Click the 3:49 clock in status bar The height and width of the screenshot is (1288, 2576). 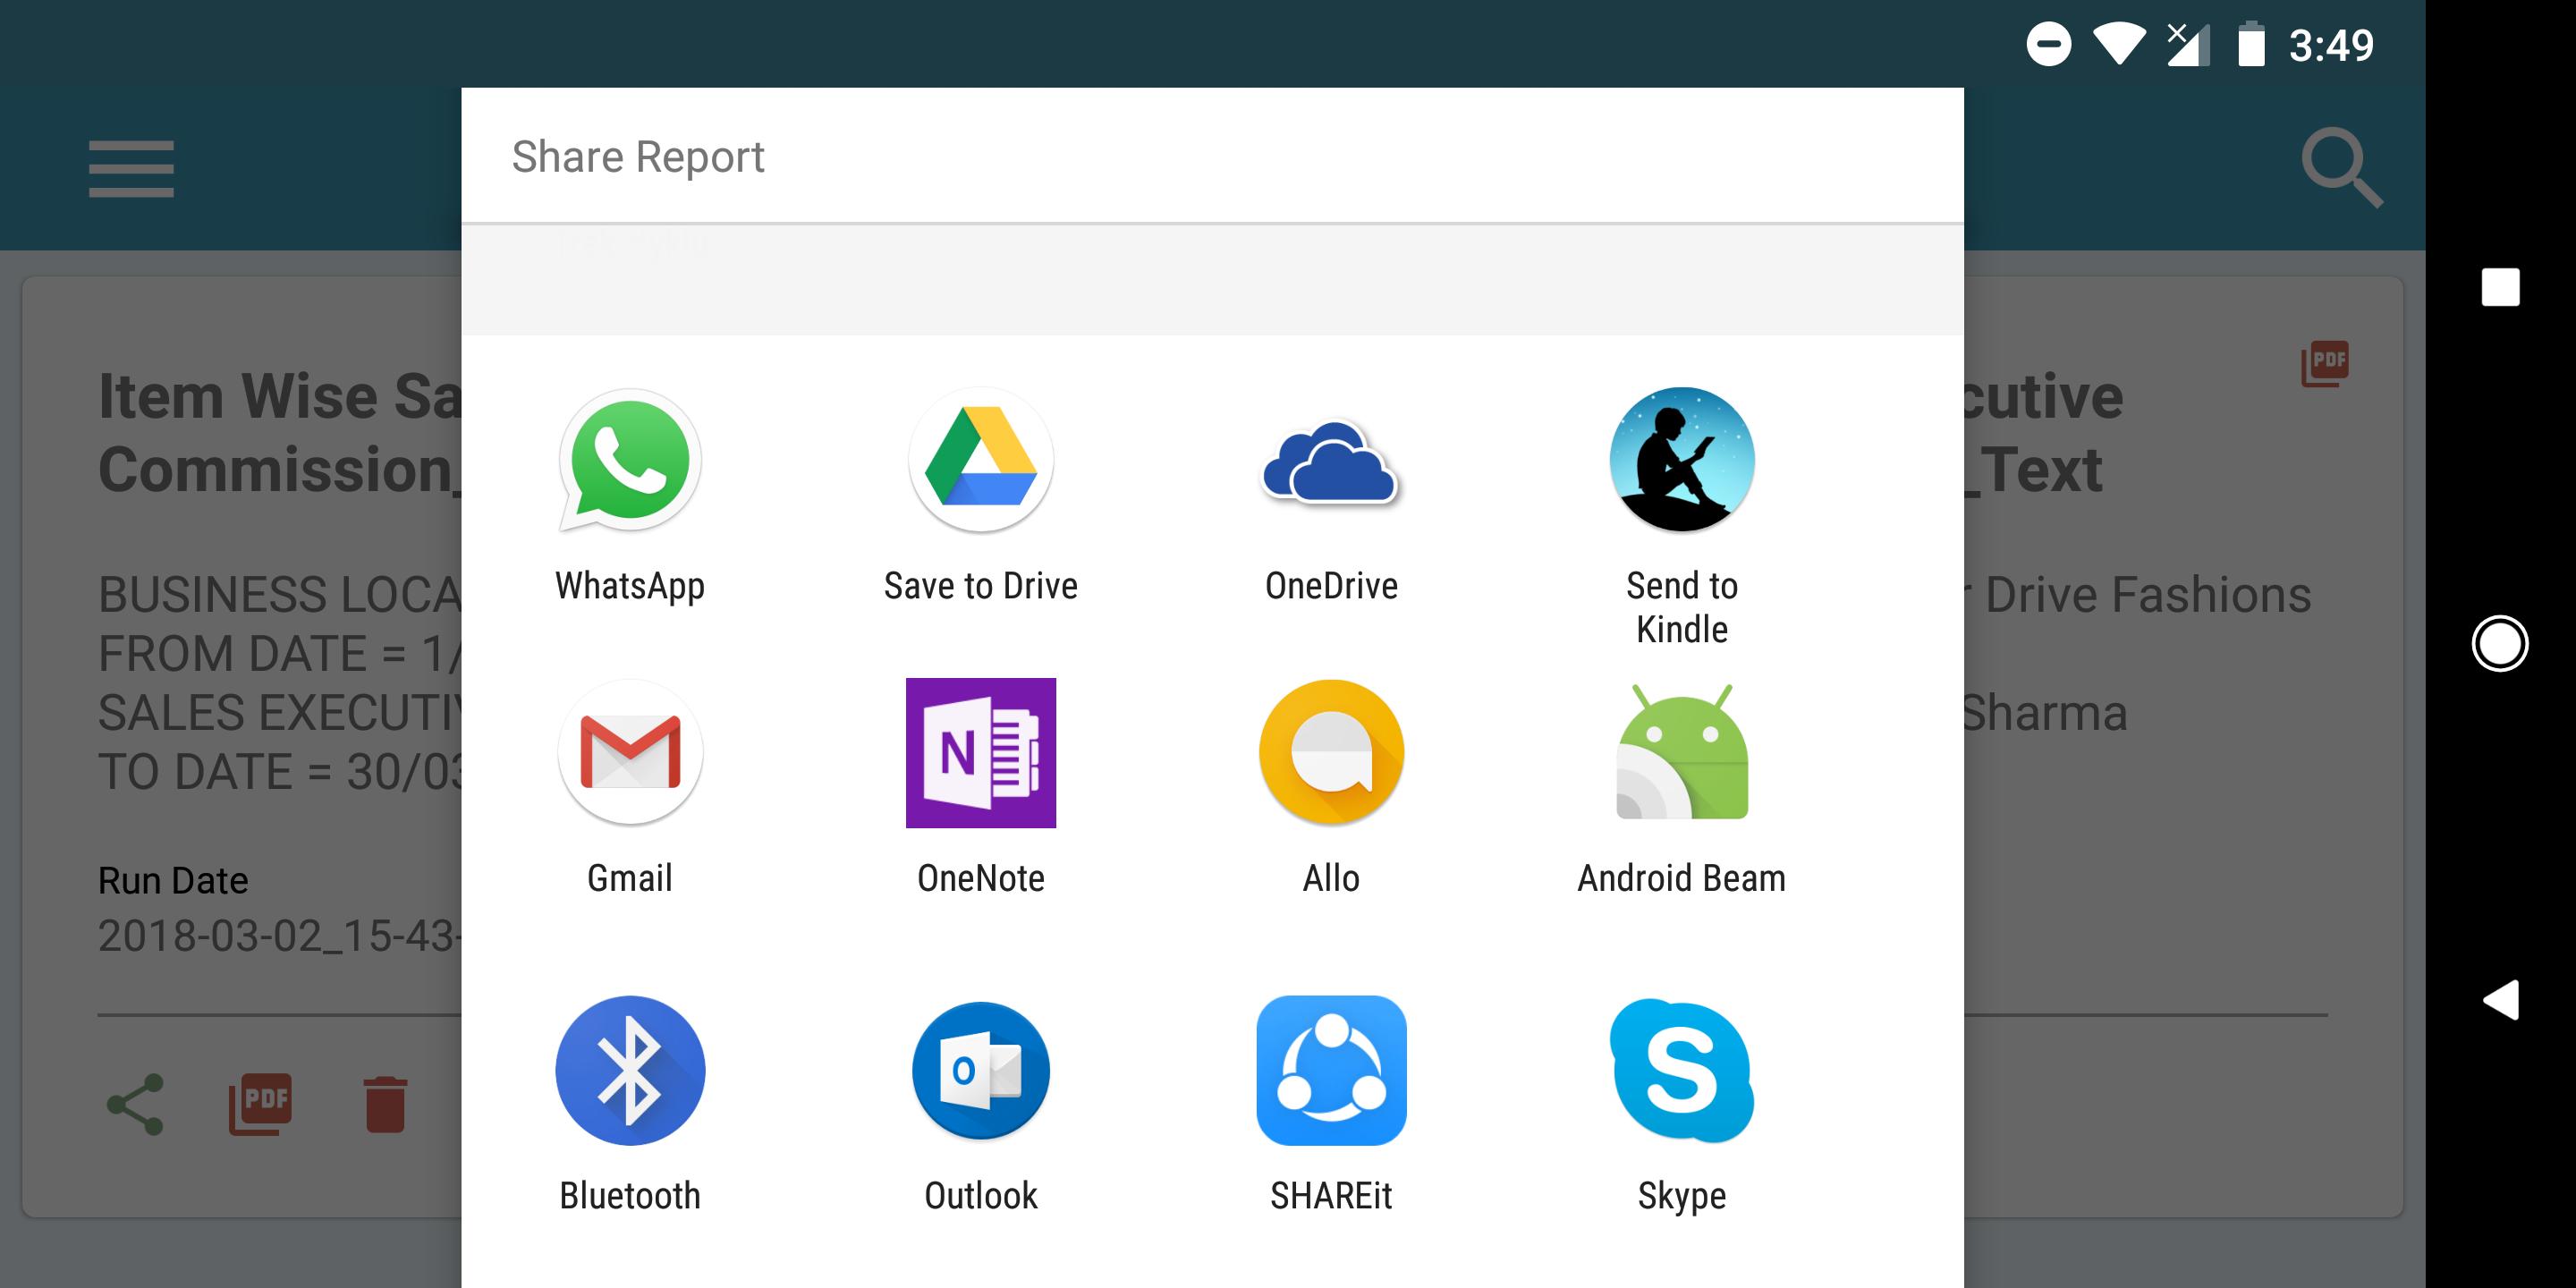2331,45
